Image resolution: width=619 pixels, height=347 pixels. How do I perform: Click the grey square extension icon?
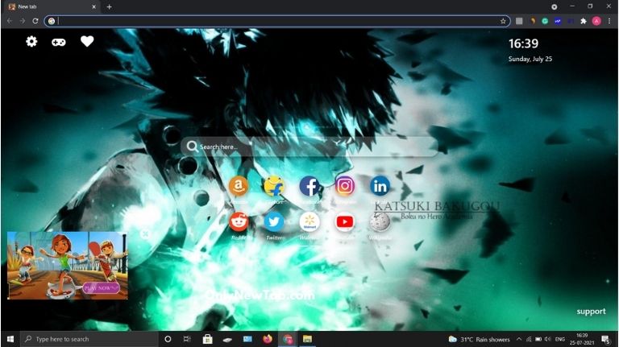[x=519, y=21]
